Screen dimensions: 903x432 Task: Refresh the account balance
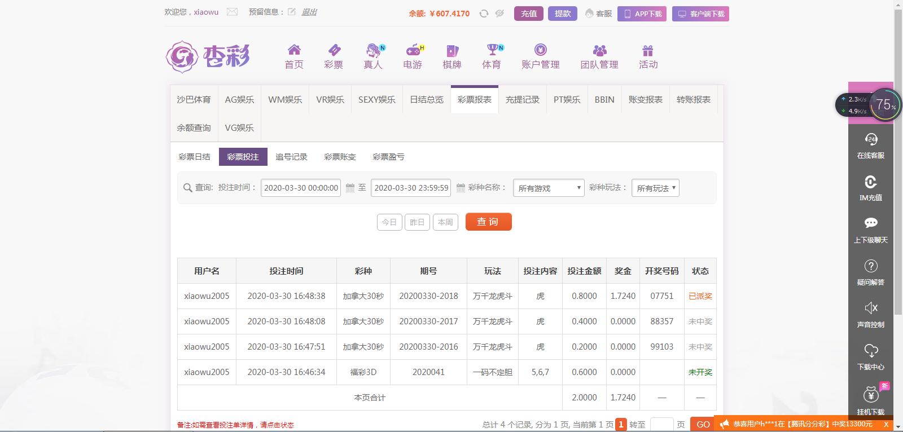(x=484, y=14)
